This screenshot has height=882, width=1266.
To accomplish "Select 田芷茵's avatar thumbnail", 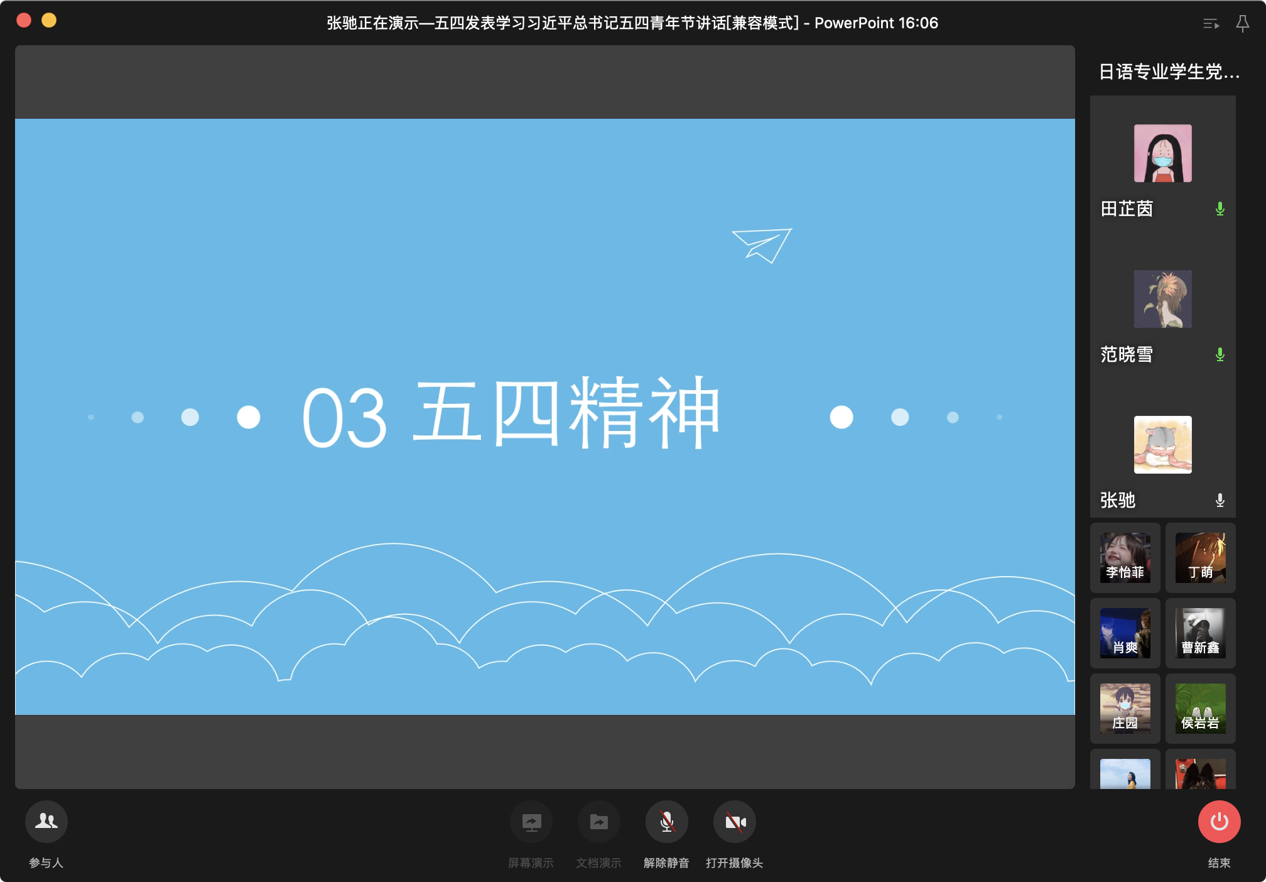I will [1162, 153].
